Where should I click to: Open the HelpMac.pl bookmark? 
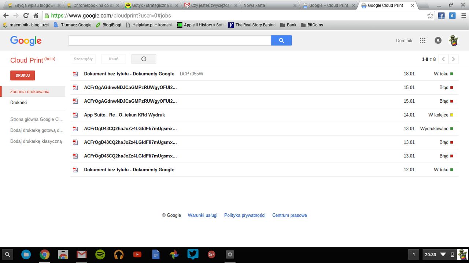click(149, 25)
